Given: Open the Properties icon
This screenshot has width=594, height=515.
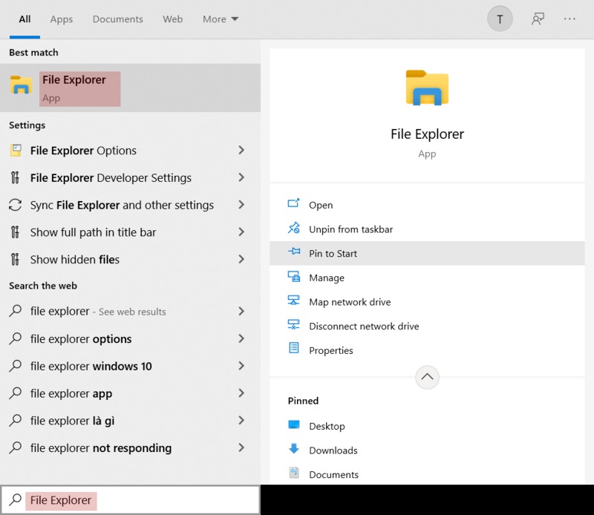Looking at the screenshot, I should pyautogui.click(x=293, y=350).
